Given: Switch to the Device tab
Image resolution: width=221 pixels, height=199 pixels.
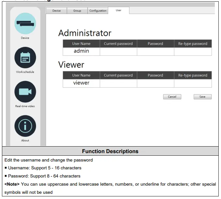Looking at the screenshot, I should 56,11.
